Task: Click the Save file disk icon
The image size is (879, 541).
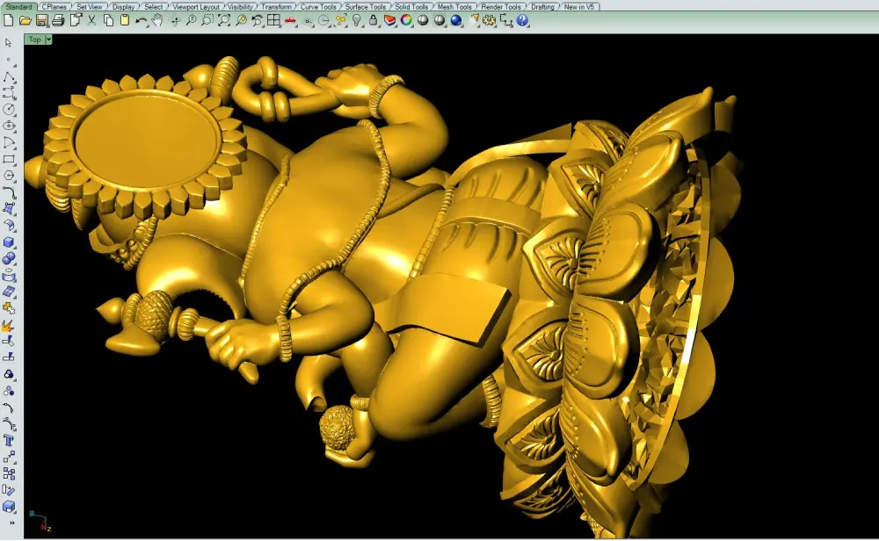Action: click(x=41, y=21)
